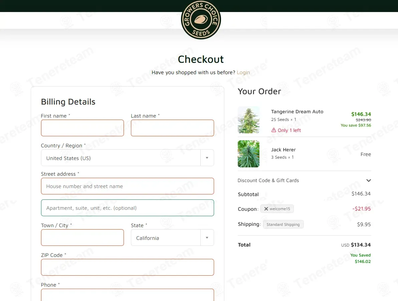The width and height of the screenshot is (398, 301).
Task: Click the Apartment, suite, unit field
Action: [128, 208]
